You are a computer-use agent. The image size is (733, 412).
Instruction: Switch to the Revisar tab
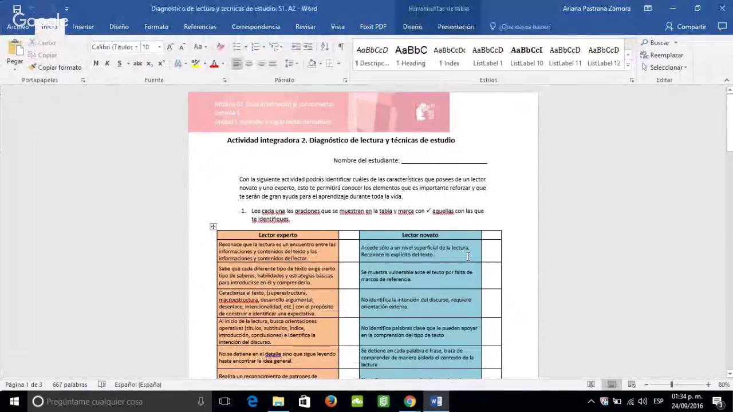click(x=306, y=27)
